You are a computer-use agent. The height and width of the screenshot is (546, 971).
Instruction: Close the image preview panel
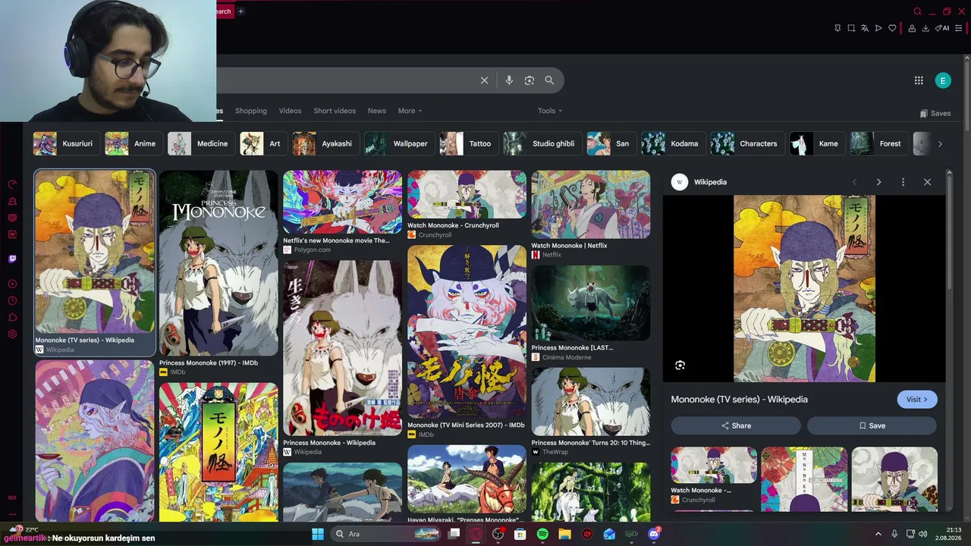tap(927, 182)
